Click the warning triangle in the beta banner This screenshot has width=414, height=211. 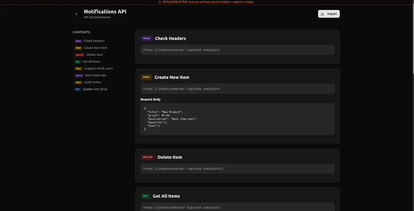[159, 2]
